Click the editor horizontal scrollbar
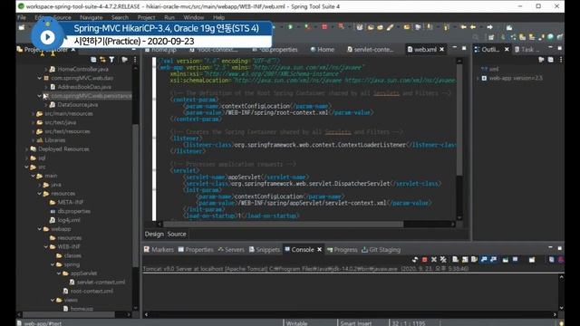The image size is (580, 326). coord(284,224)
